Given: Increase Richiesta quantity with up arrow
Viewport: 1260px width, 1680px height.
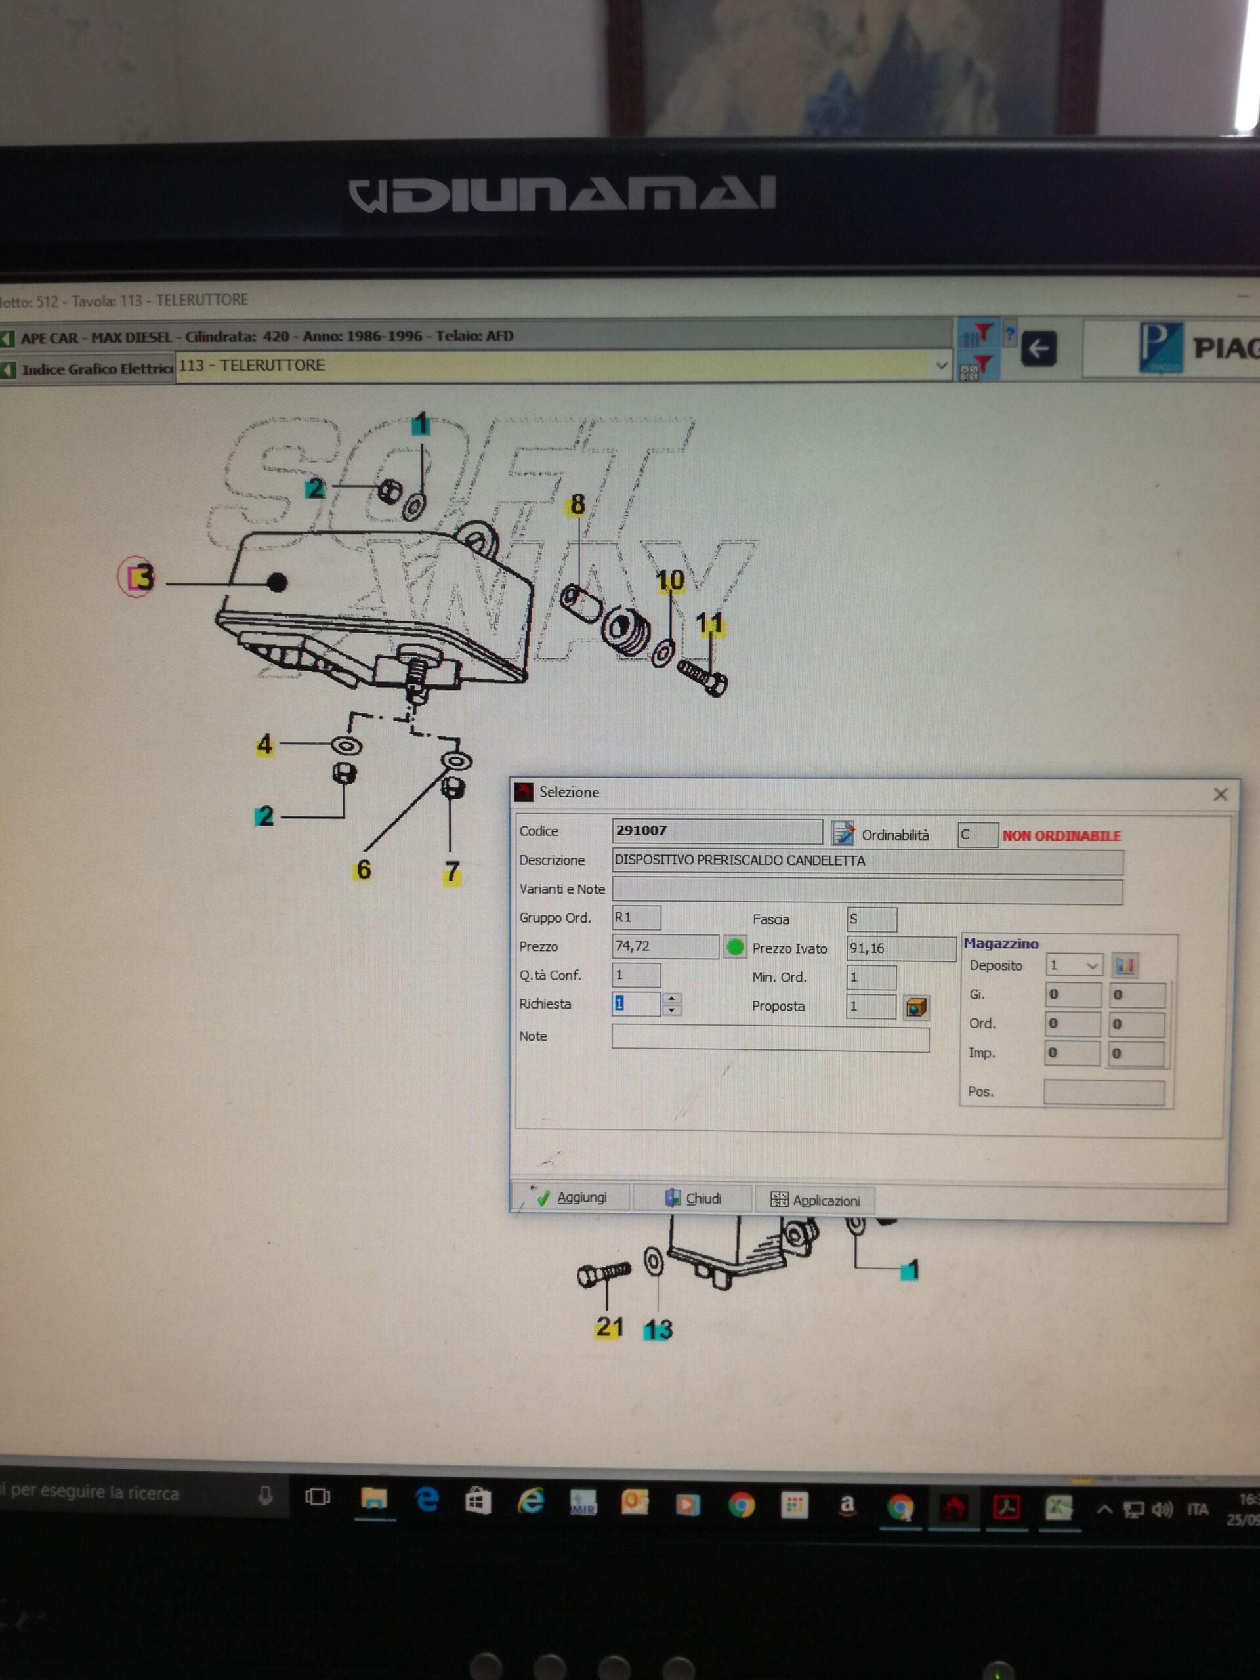Looking at the screenshot, I should [x=671, y=998].
